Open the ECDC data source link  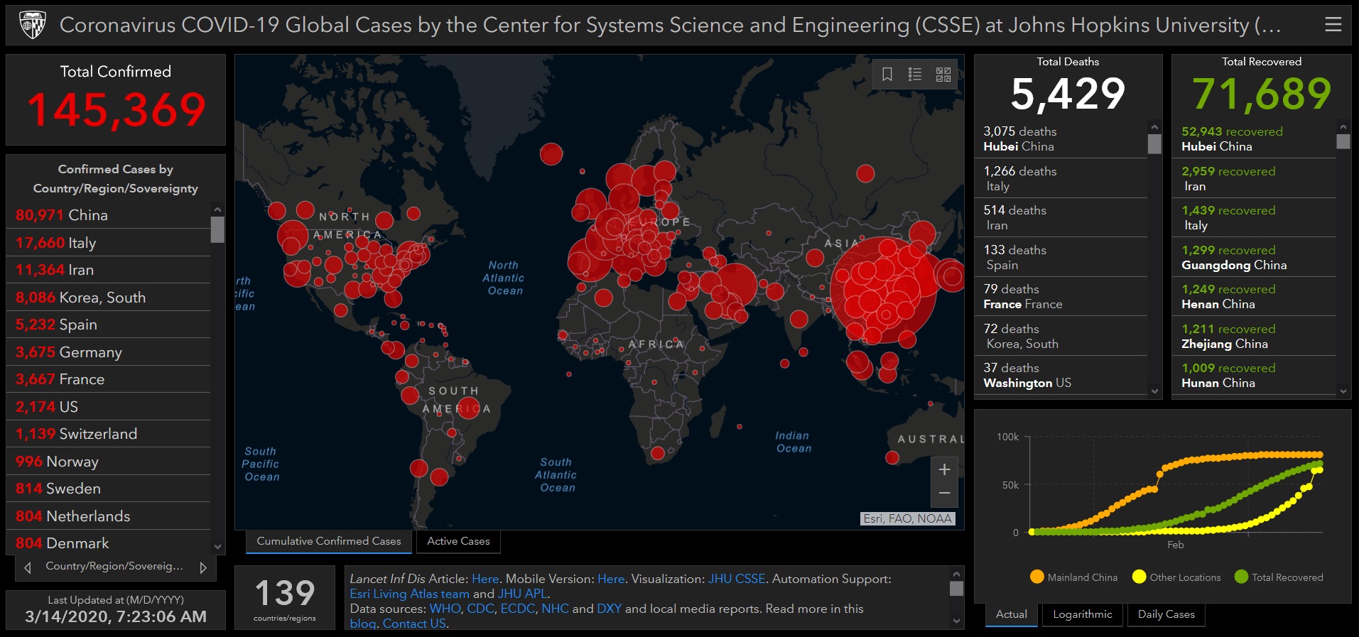coord(518,609)
